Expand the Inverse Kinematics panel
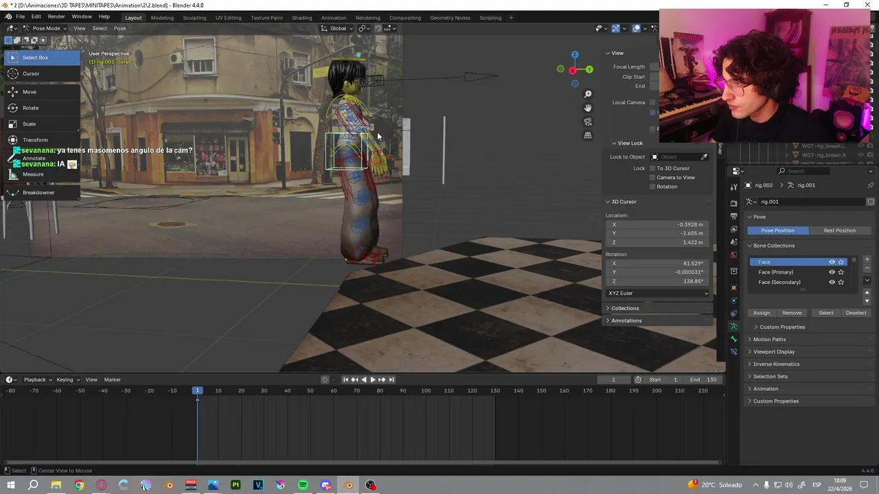 (x=776, y=364)
